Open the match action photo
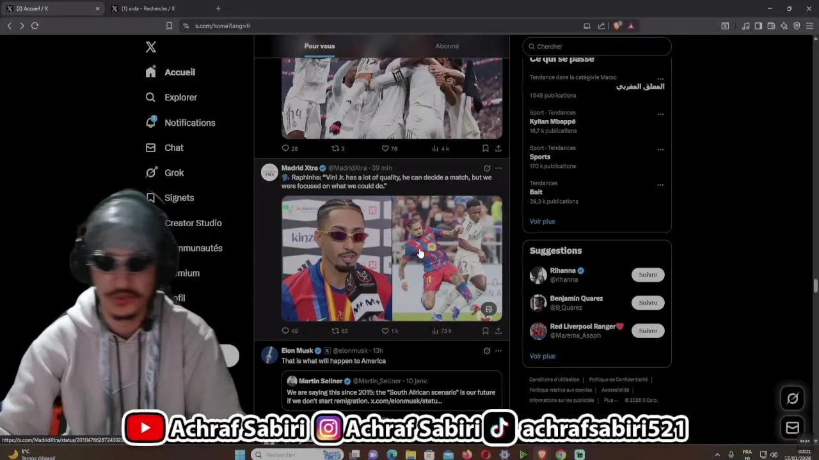 447,258
